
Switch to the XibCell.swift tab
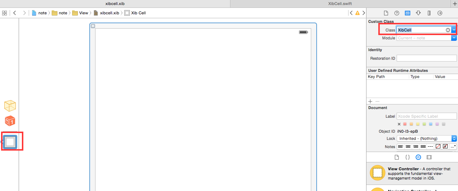(340, 3)
